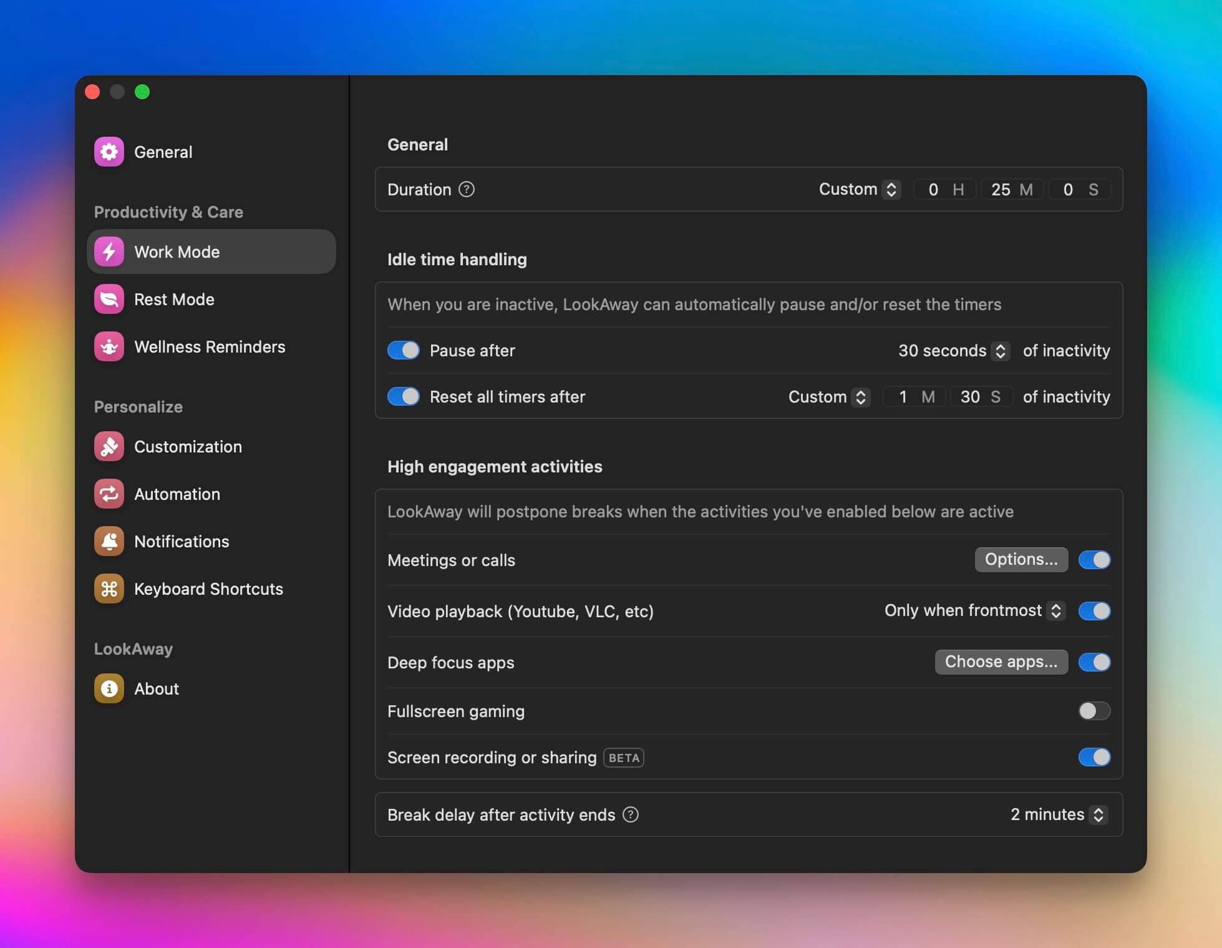Turn off Deep focus apps toggle
The width and height of the screenshot is (1222, 948).
coord(1094,662)
